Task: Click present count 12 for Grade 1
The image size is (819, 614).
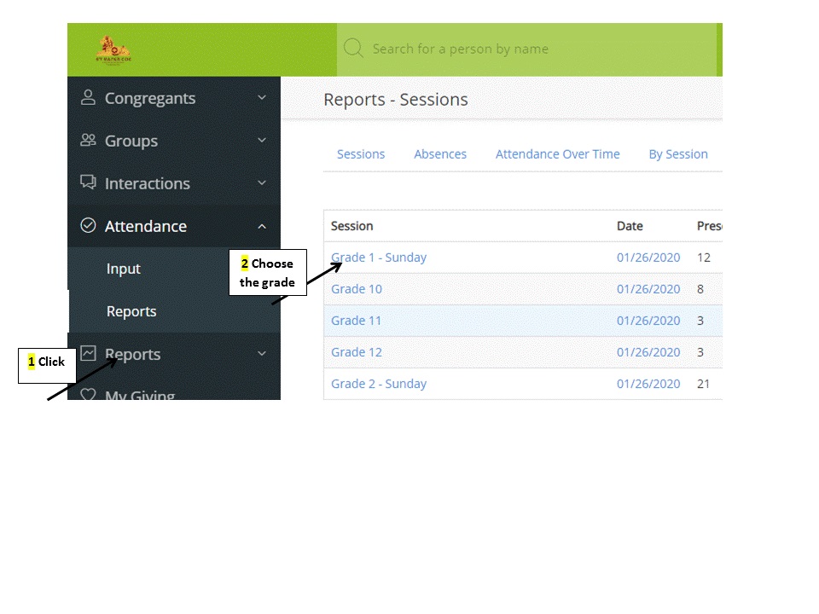Action: (x=704, y=258)
